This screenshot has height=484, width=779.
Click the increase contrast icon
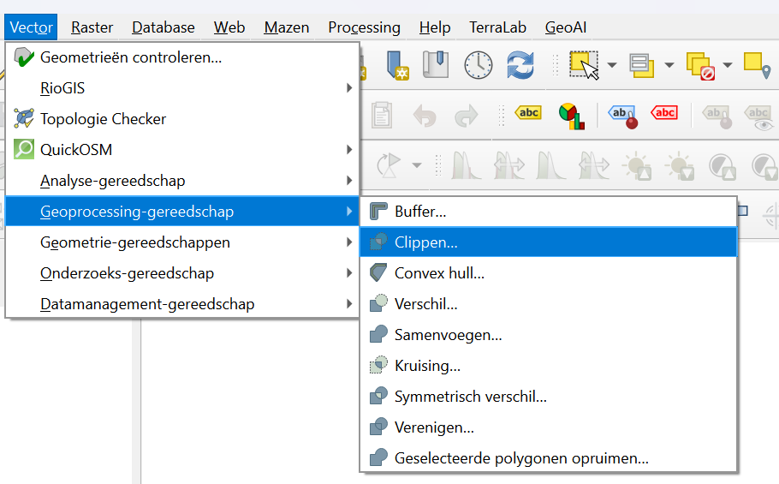coord(723,166)
